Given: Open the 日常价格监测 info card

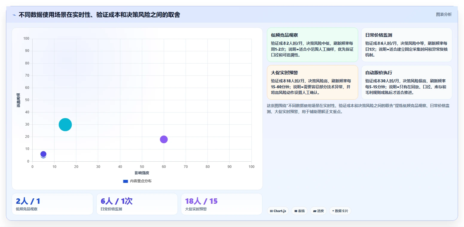Looking at the screenshot, I should 407,45.
